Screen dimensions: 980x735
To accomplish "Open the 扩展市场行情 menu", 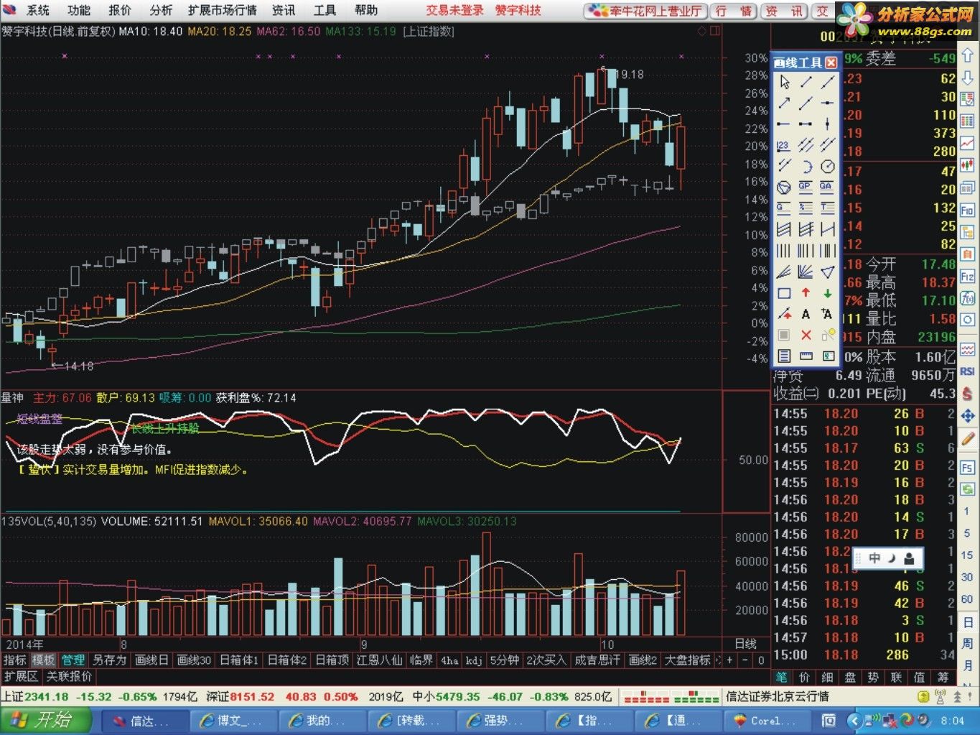I will [x=223, y=10].
